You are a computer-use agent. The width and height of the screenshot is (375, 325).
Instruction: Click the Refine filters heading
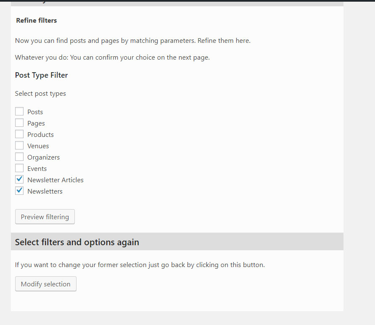tap(36, 21)
